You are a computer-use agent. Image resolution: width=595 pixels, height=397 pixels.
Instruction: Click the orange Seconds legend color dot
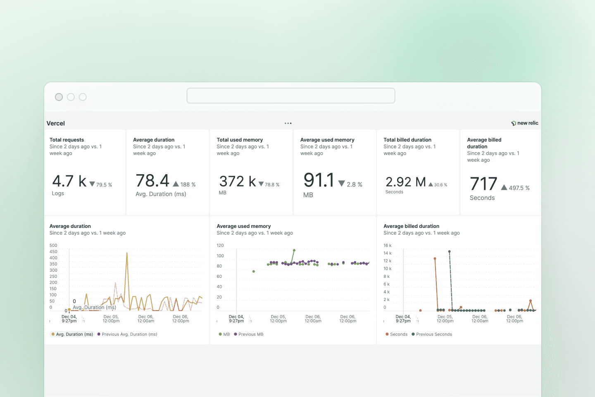point(387,334)
